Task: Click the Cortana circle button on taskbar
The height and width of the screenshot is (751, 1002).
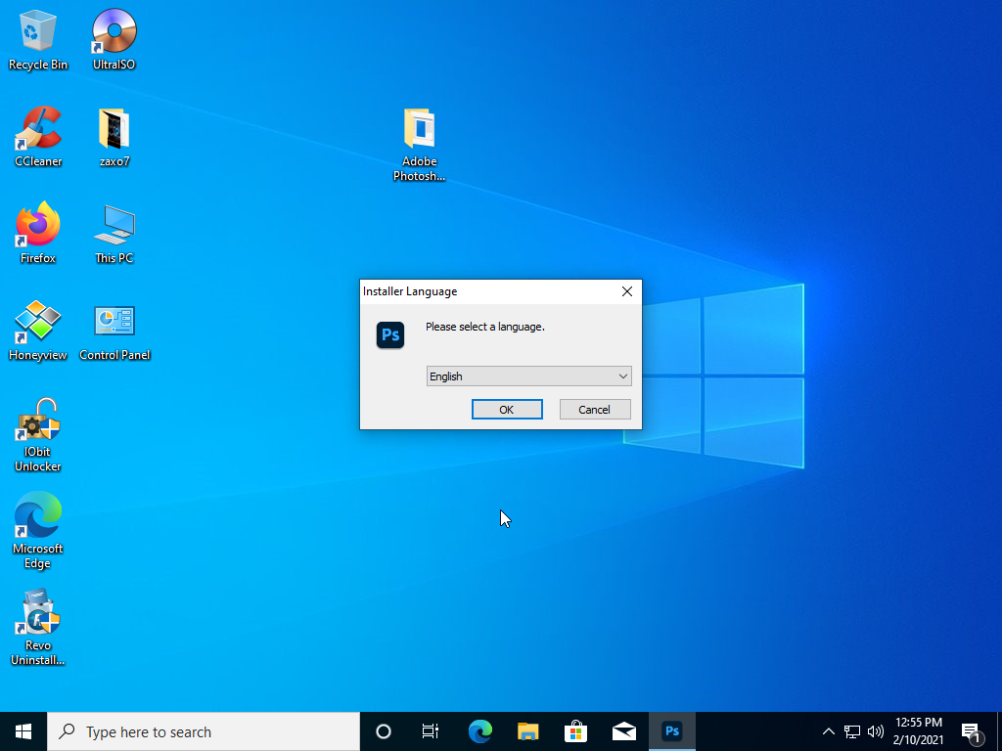Action: 384,731
